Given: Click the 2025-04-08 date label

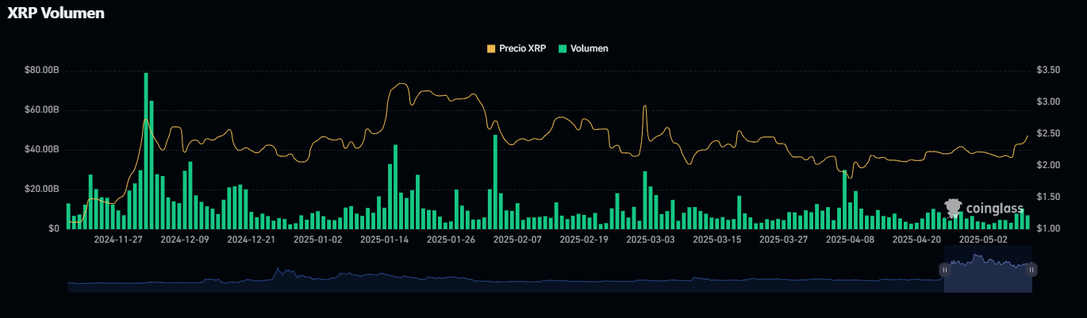Looking at the screenshot, I should [851, 239].
